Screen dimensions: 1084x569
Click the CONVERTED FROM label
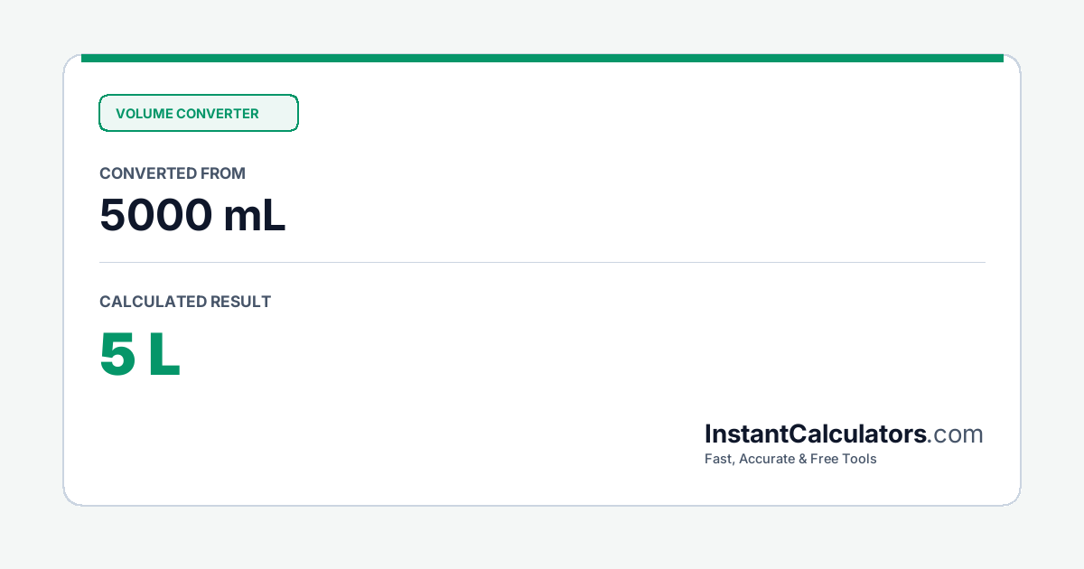tap(173, 173)
